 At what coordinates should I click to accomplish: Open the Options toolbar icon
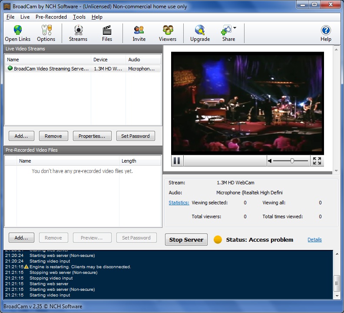point(46,30)
